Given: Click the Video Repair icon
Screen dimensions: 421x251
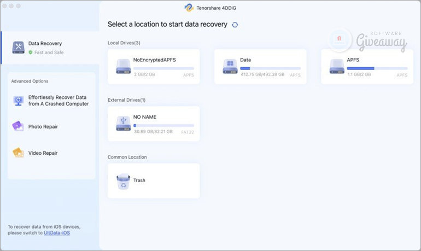Looking at the screenshot, I should pyautogui.click(x=18, y=153).
